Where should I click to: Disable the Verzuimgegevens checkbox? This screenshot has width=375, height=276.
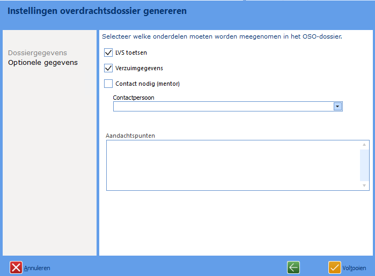(108, 68)
